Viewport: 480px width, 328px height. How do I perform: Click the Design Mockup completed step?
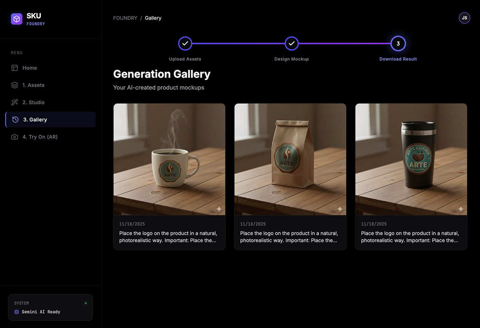coord(291,44)
